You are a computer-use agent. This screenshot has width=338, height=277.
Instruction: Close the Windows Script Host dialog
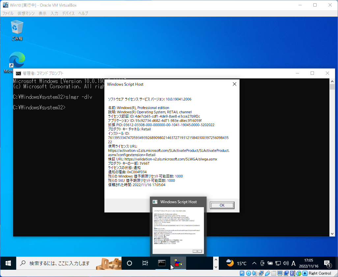pos(235,84)
